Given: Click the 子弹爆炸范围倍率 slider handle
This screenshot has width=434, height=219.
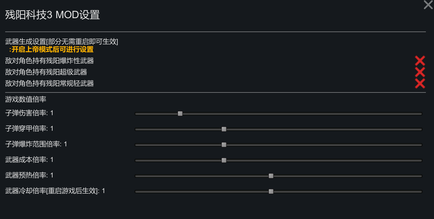Looking at the screenshot, I should (x=224, y=145).
